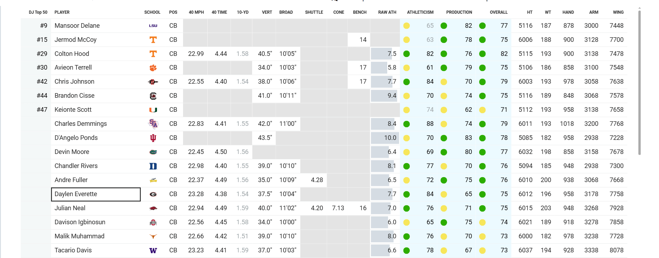Open Charles Demmings' player name

(x=81, y=124)
